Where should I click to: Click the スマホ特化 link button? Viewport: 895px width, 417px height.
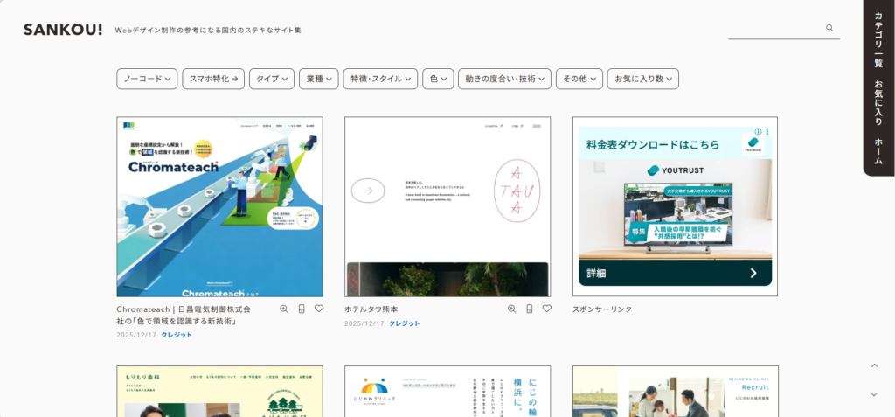(213, 79)
